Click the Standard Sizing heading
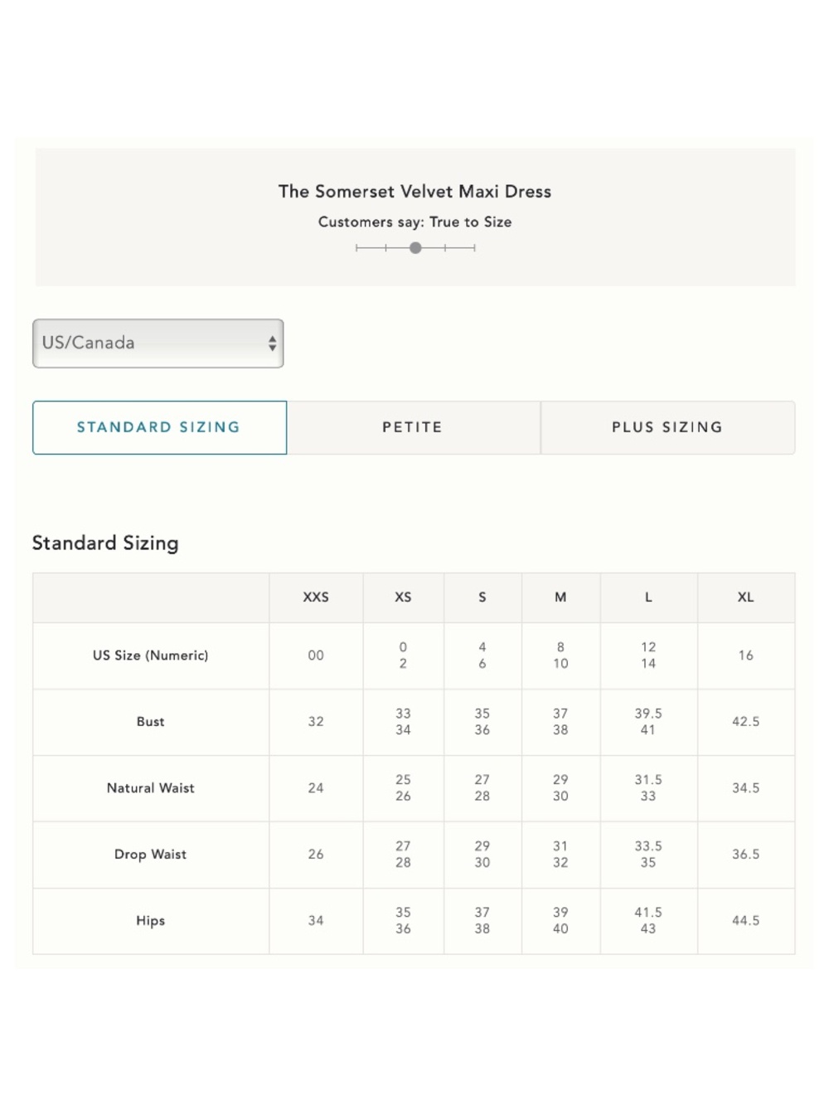 [105, 543]
